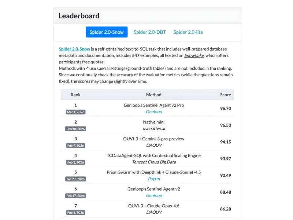This screenshot has height=220, width=293.
Task: Switch to the Spider 2.0-lite tab
Action: [x=188, y=32]
